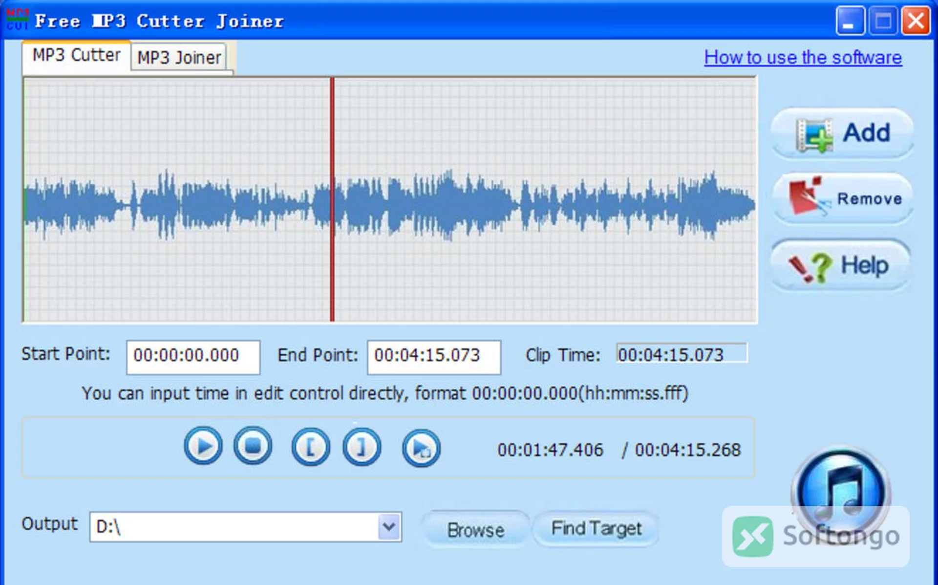The image size is (938, 585).
Task: Click the Clip Time value field
Action: click(682, 354)
